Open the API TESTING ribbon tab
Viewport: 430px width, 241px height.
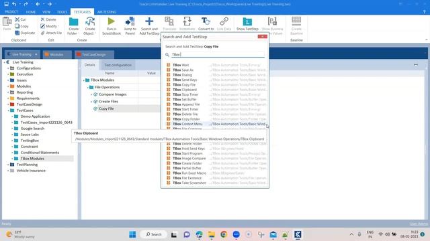click(107, 12)
